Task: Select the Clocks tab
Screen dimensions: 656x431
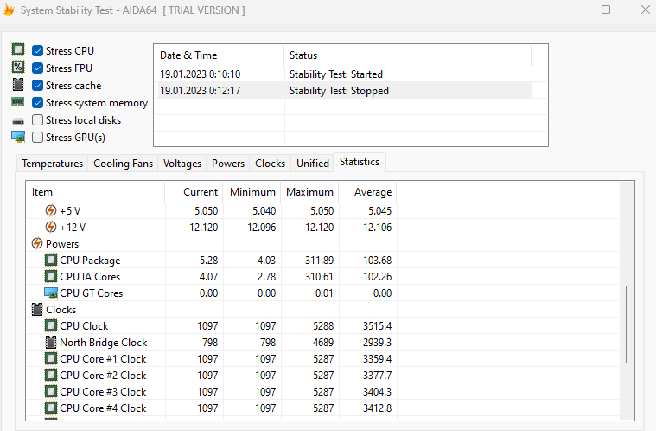Action: click(270, 164)
